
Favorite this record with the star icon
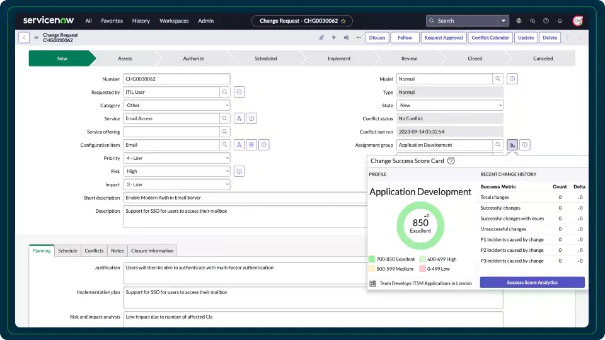click(x=343, y=21)
